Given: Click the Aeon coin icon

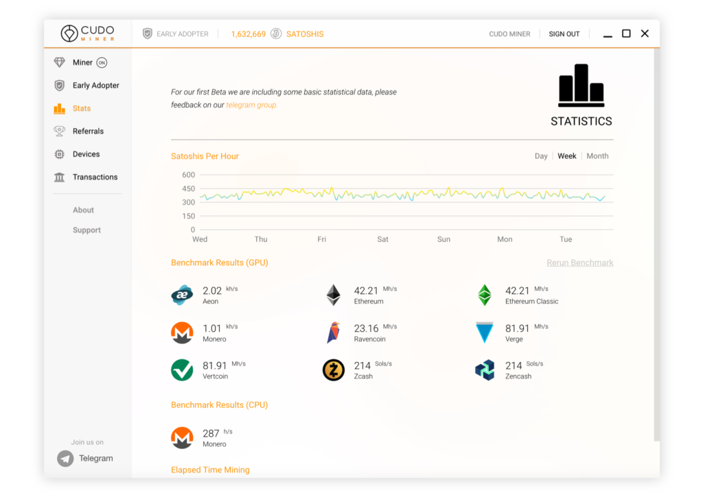Looking at the screenshot, I should pos(181,295).
